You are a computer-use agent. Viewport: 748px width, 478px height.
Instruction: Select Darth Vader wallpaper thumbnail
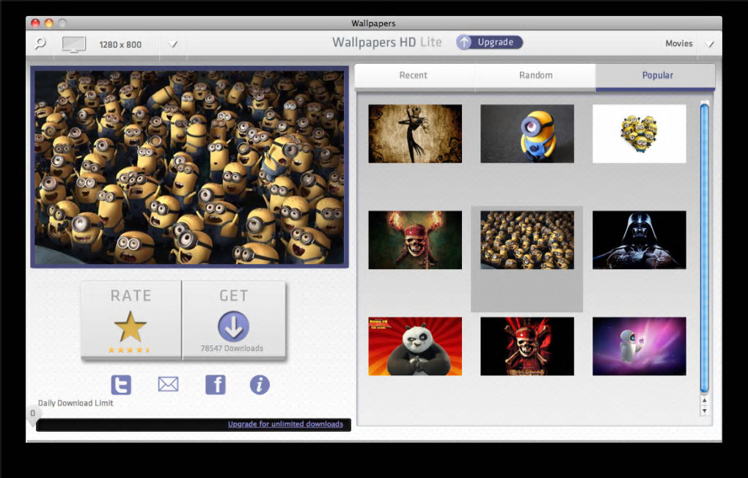pyautogui.click(x=639, y=240)
